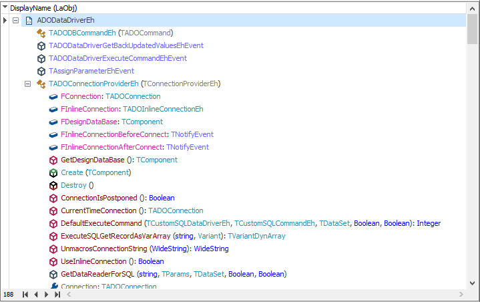Jump to the last record

tap(57, 295)
